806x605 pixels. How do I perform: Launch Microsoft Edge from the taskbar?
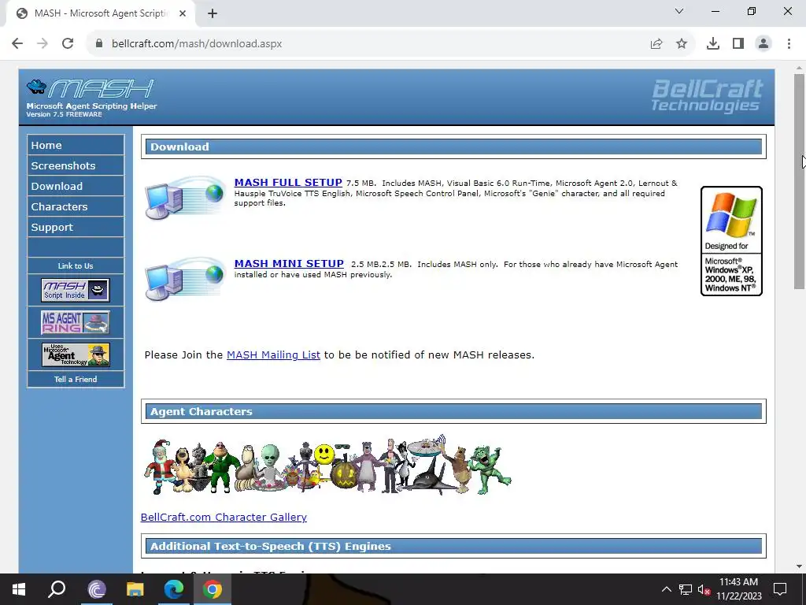point(174,589)
